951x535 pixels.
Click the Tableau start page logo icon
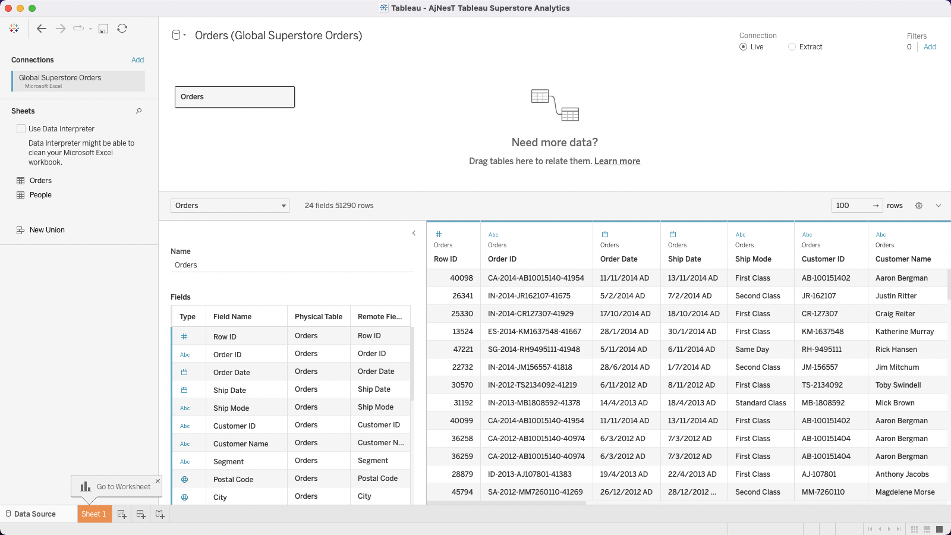coord(14,29)
